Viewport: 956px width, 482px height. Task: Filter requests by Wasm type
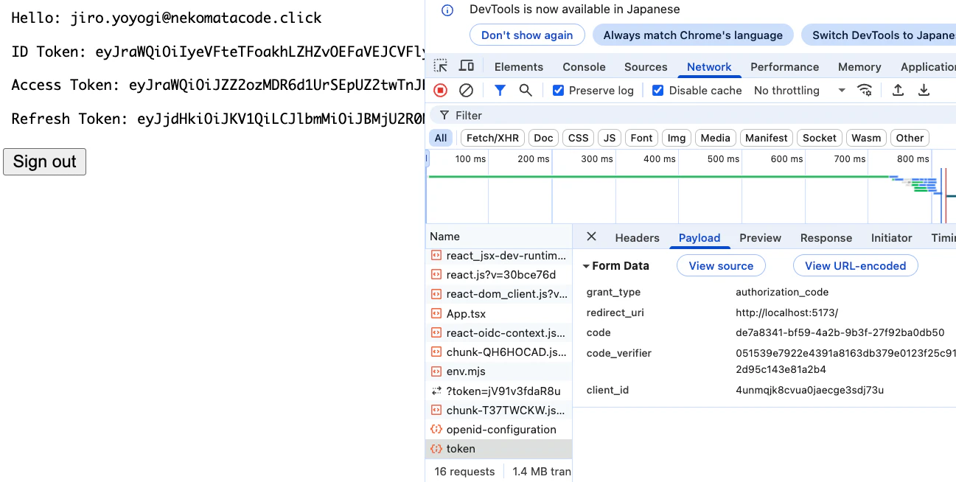point(866,138)
